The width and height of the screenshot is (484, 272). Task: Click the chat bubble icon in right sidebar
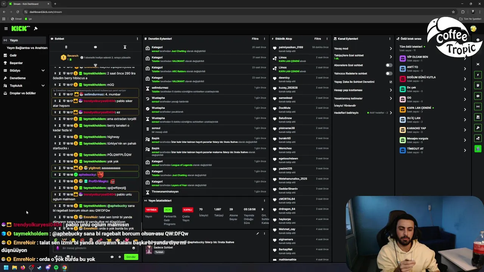pos(478,96)
